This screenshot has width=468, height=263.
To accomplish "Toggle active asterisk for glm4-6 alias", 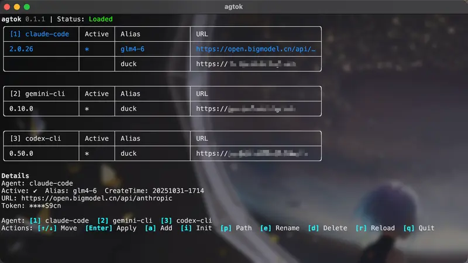I will tap(87, 49).
